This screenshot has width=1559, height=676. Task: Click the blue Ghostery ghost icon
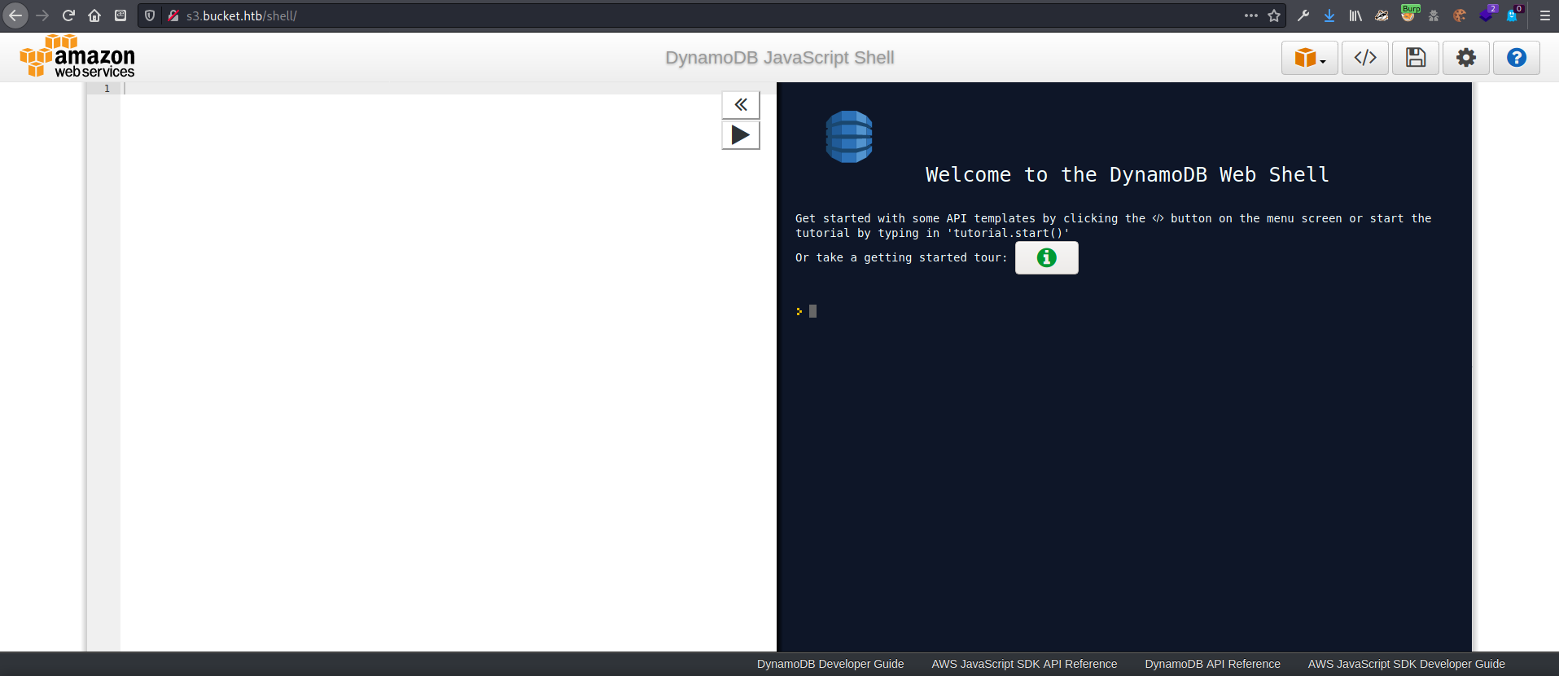(1513, 14)
